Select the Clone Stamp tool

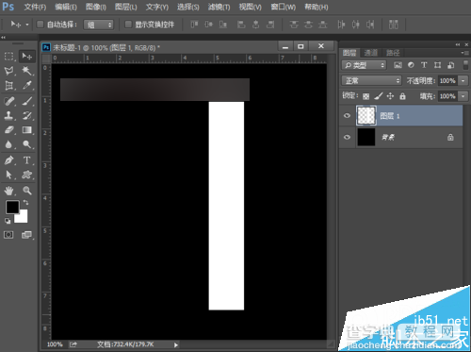coord(9,115)
